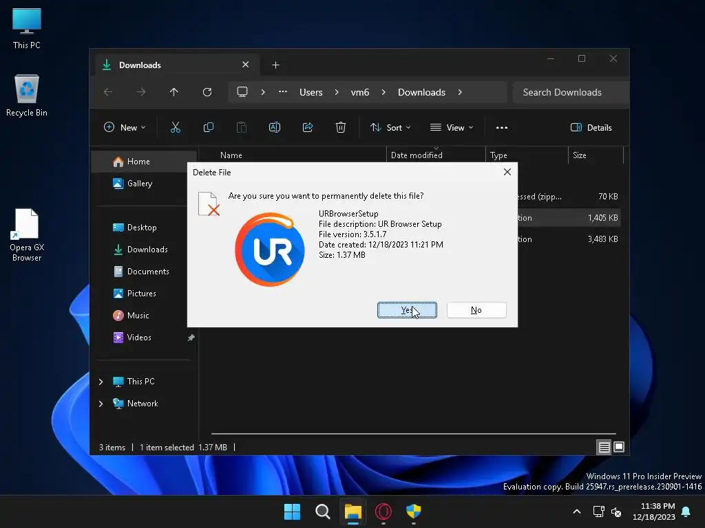Click the horizontal scrollbar in file list
This screenshot has height=528, width=705.
[x=413, y=434]
